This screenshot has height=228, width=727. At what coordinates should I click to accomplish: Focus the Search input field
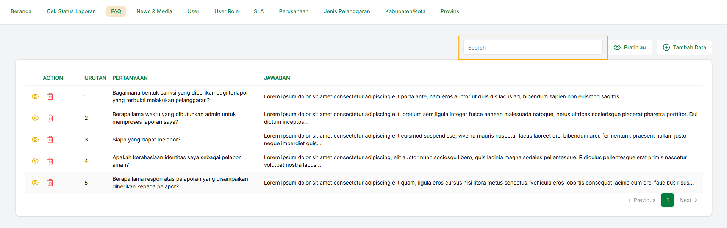[533, 48]
